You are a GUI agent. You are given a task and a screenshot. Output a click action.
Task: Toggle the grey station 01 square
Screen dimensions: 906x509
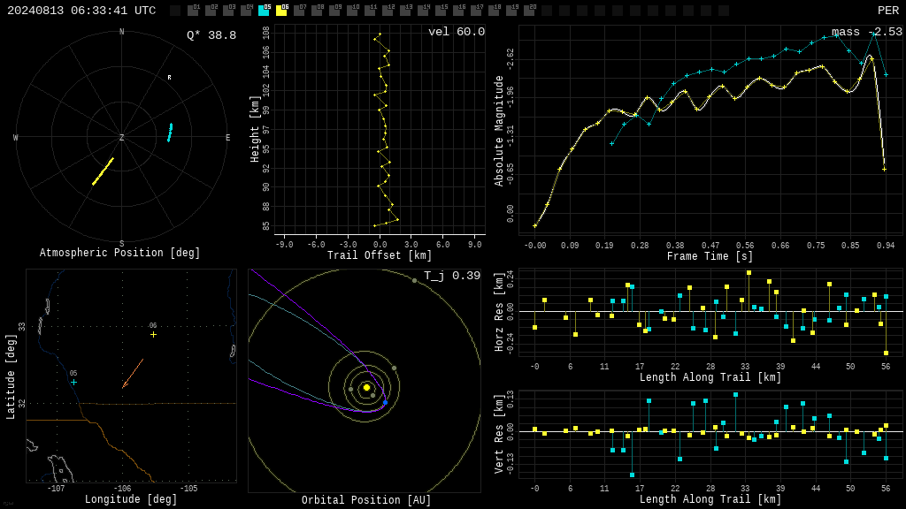pyautogui.click(x=193, y=11)
